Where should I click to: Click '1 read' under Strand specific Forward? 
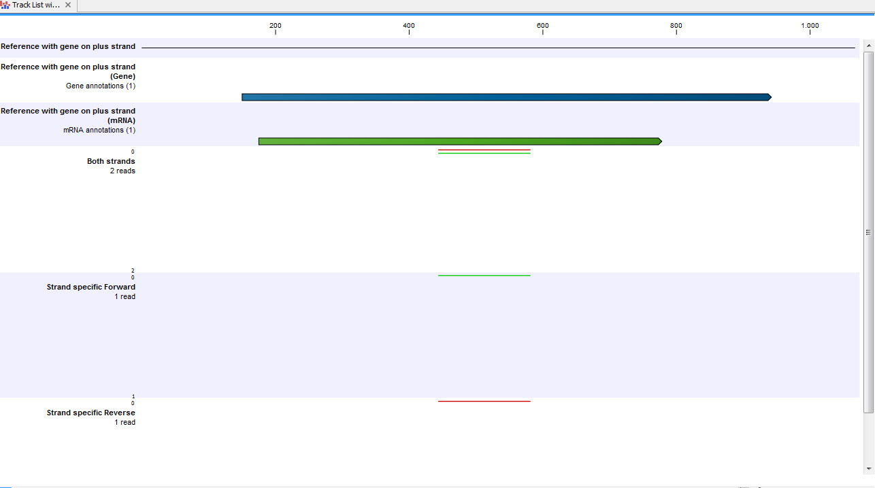point(125,296)
